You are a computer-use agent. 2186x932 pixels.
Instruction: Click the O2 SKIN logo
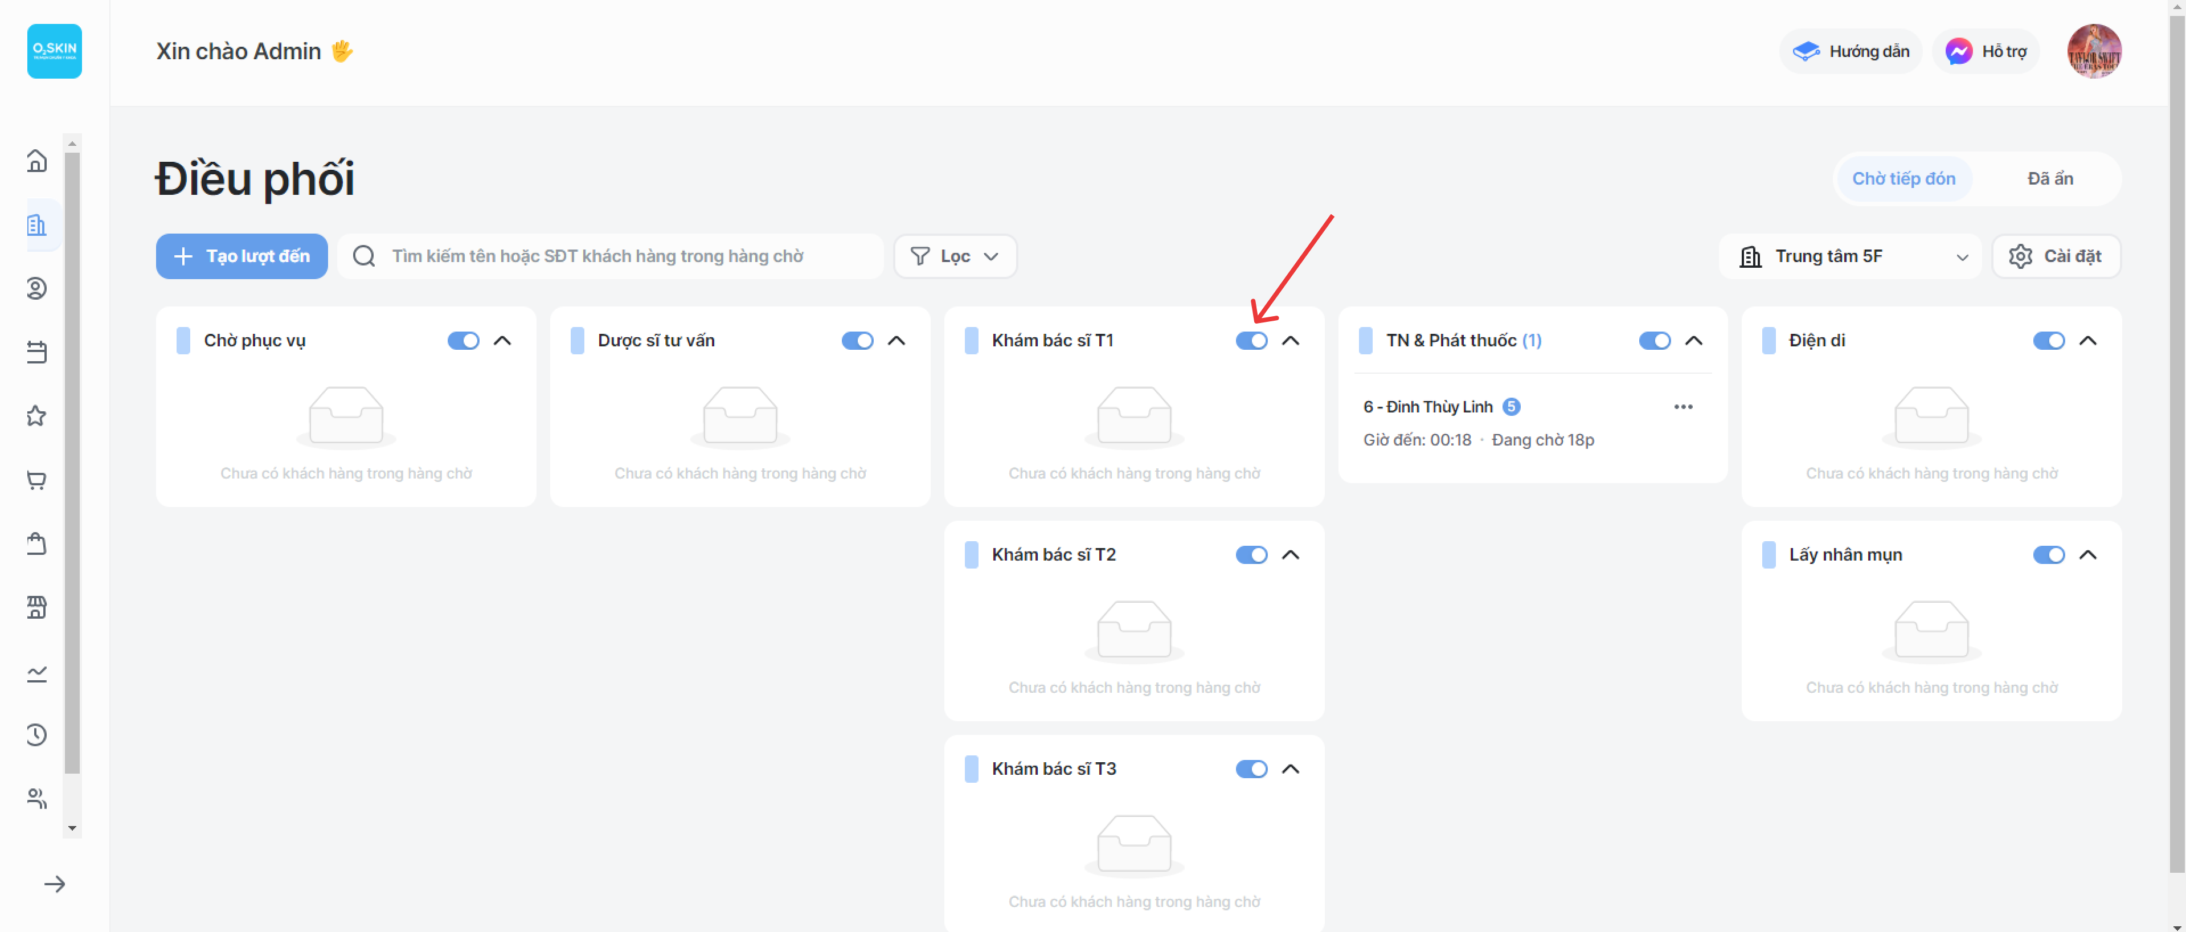(x=54, y=51)
